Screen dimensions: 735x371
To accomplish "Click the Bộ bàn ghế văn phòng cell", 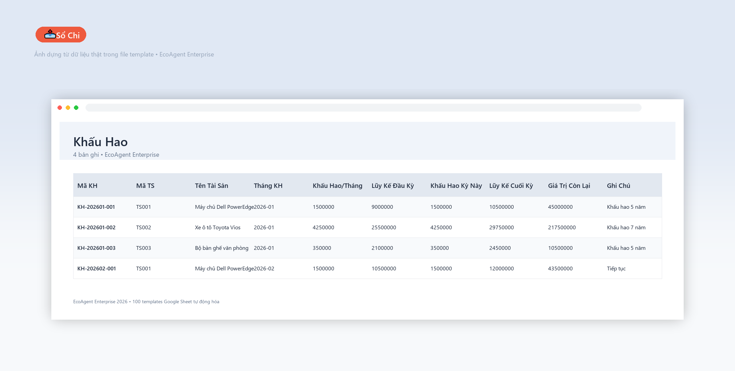I will click(222, 248).
